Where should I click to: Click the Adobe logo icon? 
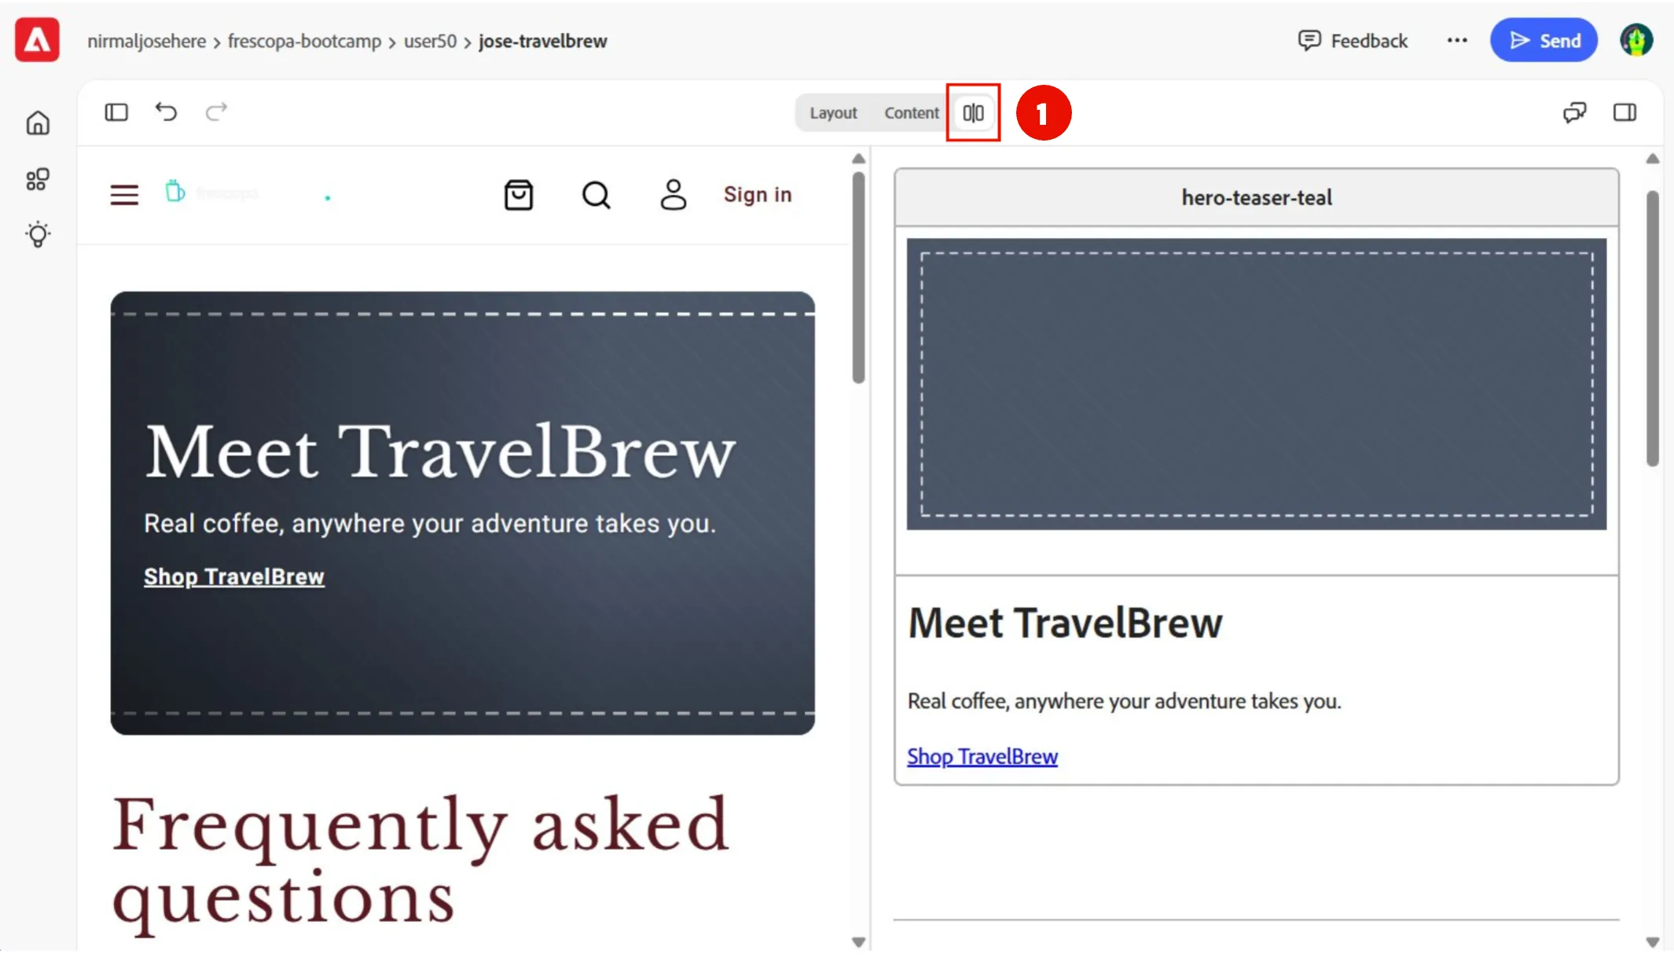point(37,40)
